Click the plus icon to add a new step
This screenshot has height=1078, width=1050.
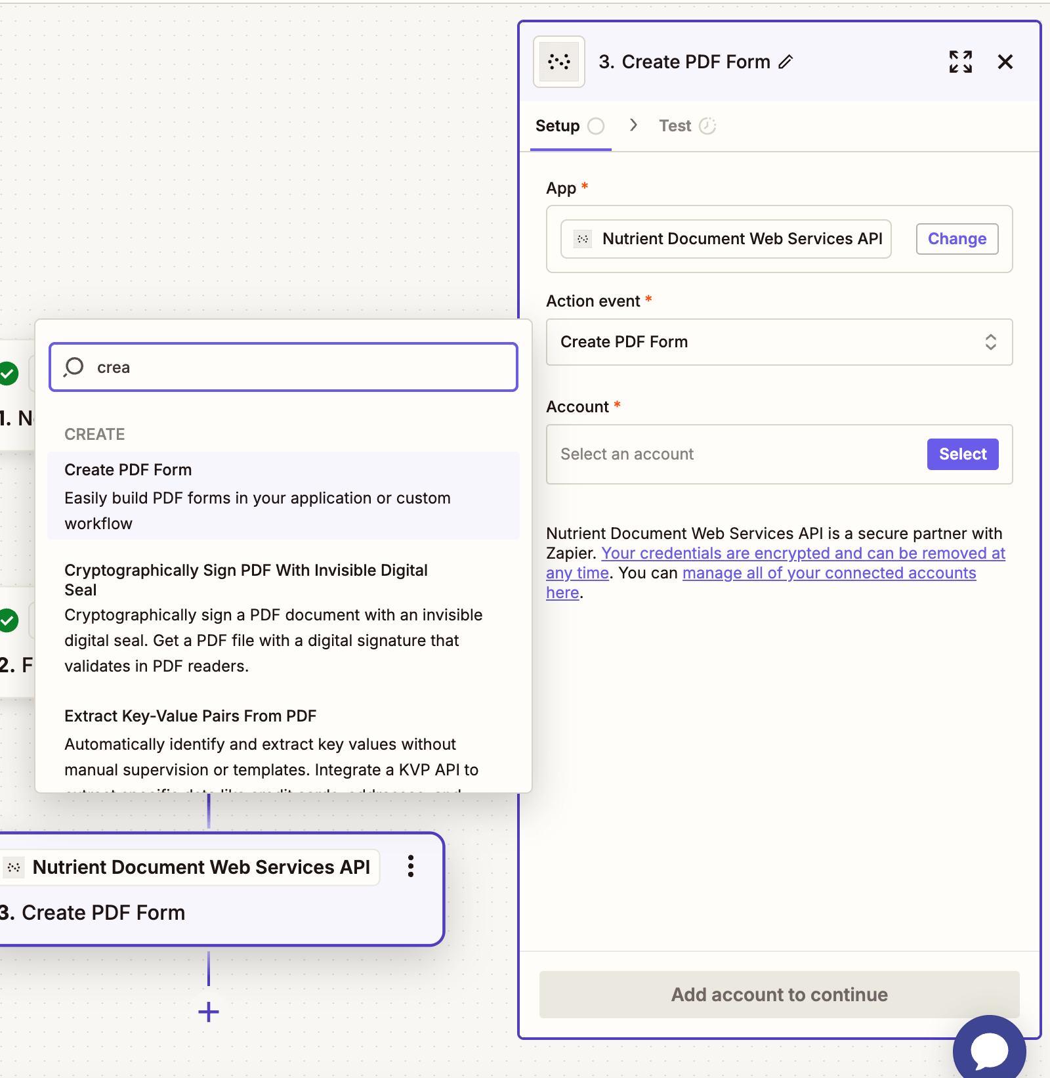(207, 1011)
